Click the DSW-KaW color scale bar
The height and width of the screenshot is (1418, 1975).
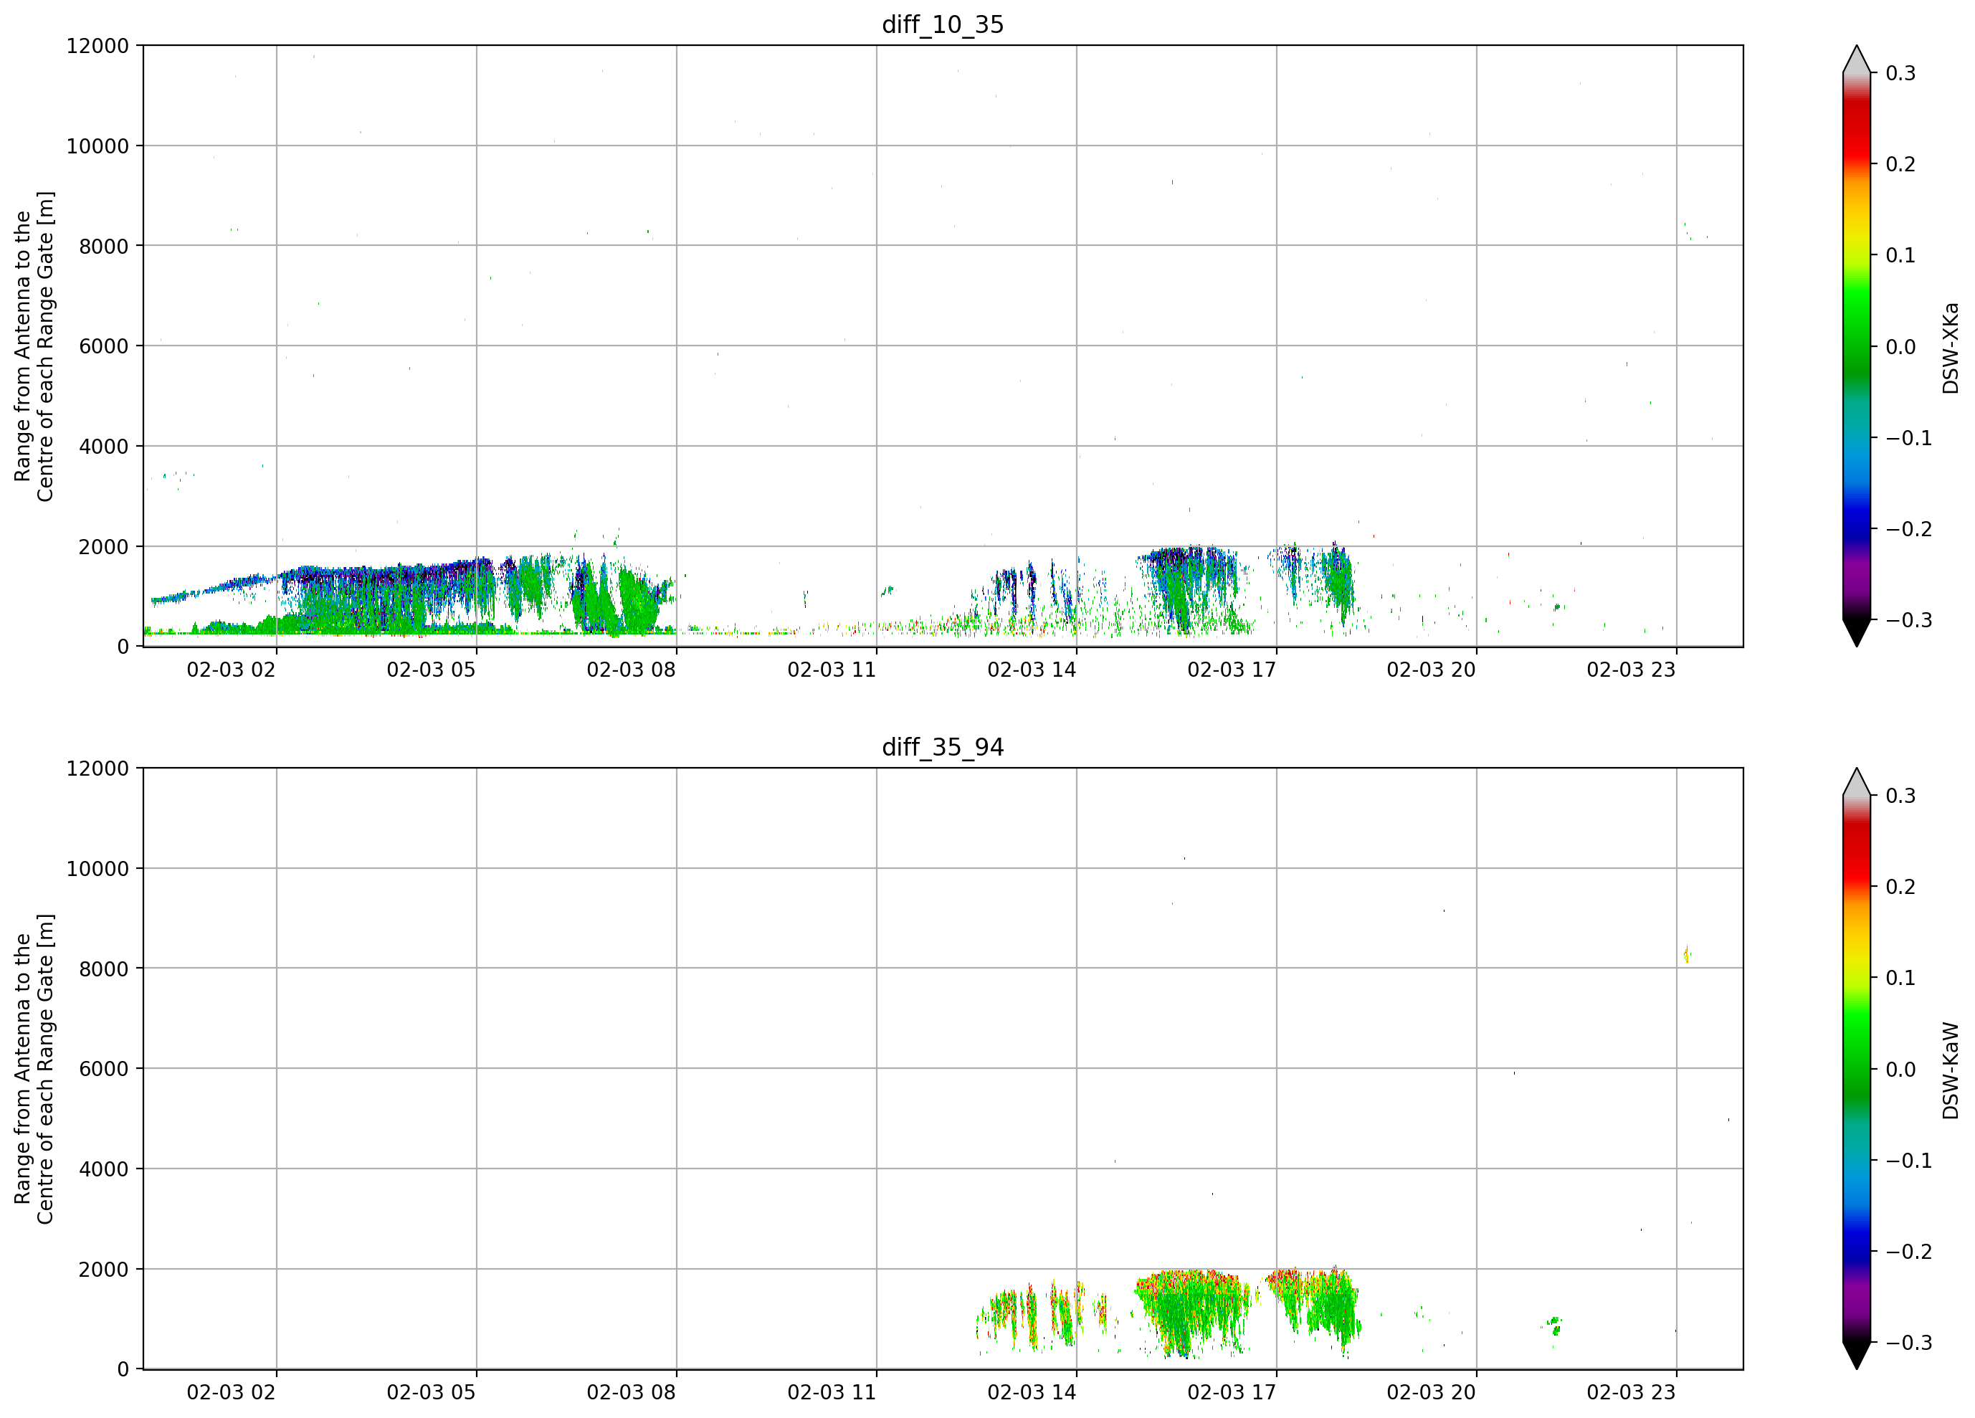point(1857,1069)
